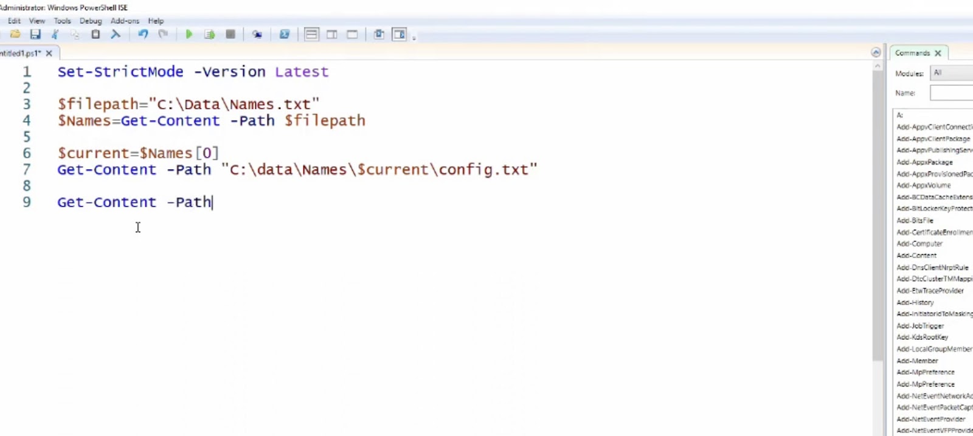The width and height of the screenshot is (973, 436).
Task: Select Add-EtwTraceProvider in the commands list
Action: [x=930, y=291]
